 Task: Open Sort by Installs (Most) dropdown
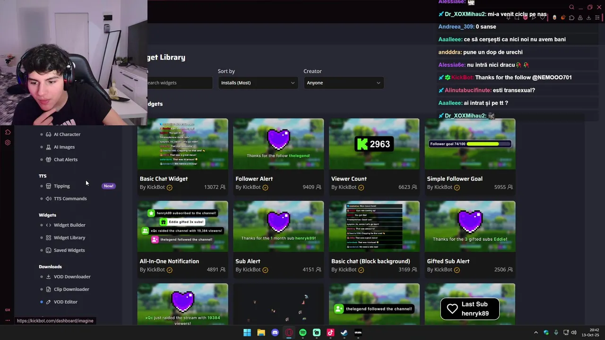coord(258,83)
